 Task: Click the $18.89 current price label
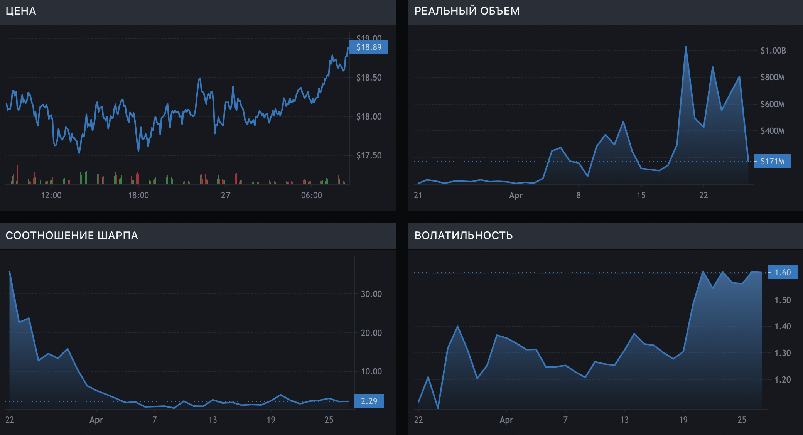pos(369,47)
